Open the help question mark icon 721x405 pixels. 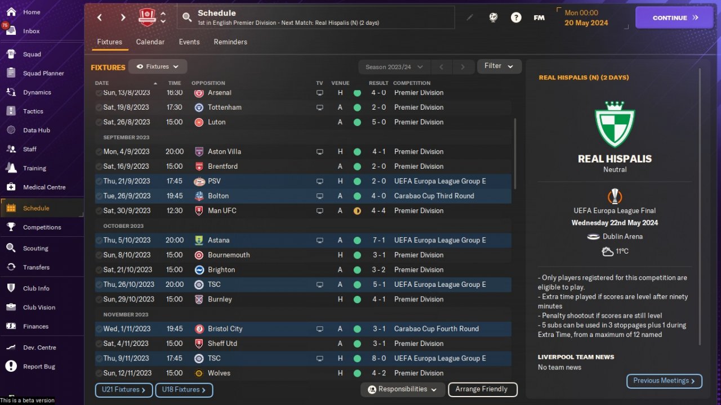coord(516,17)
